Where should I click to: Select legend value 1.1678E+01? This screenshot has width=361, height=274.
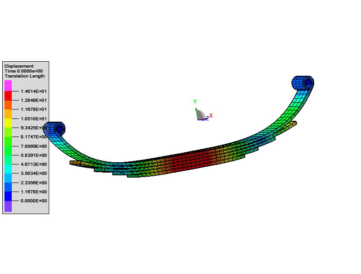33,109
